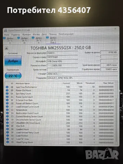Click the serial number field
This screenshot has height=164, width=123.
[x=62, y=57]
